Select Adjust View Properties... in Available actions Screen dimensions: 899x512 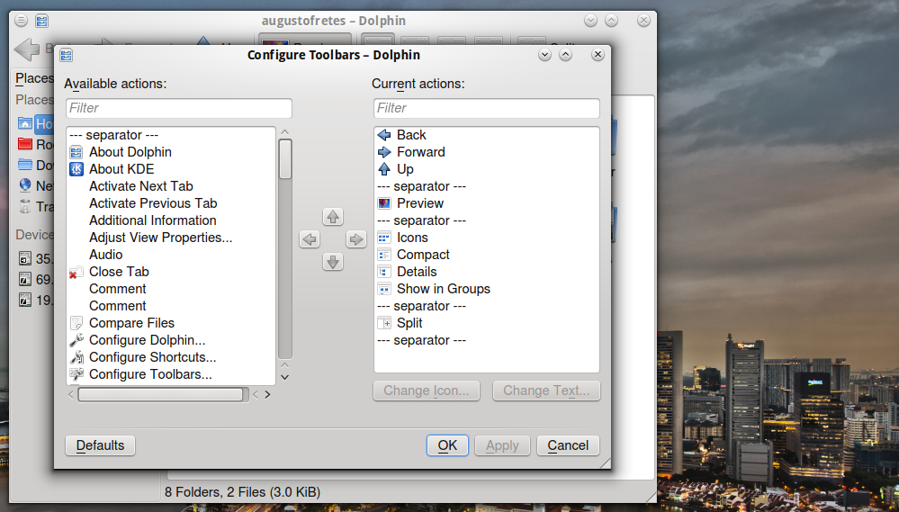(x=171, y=238)
